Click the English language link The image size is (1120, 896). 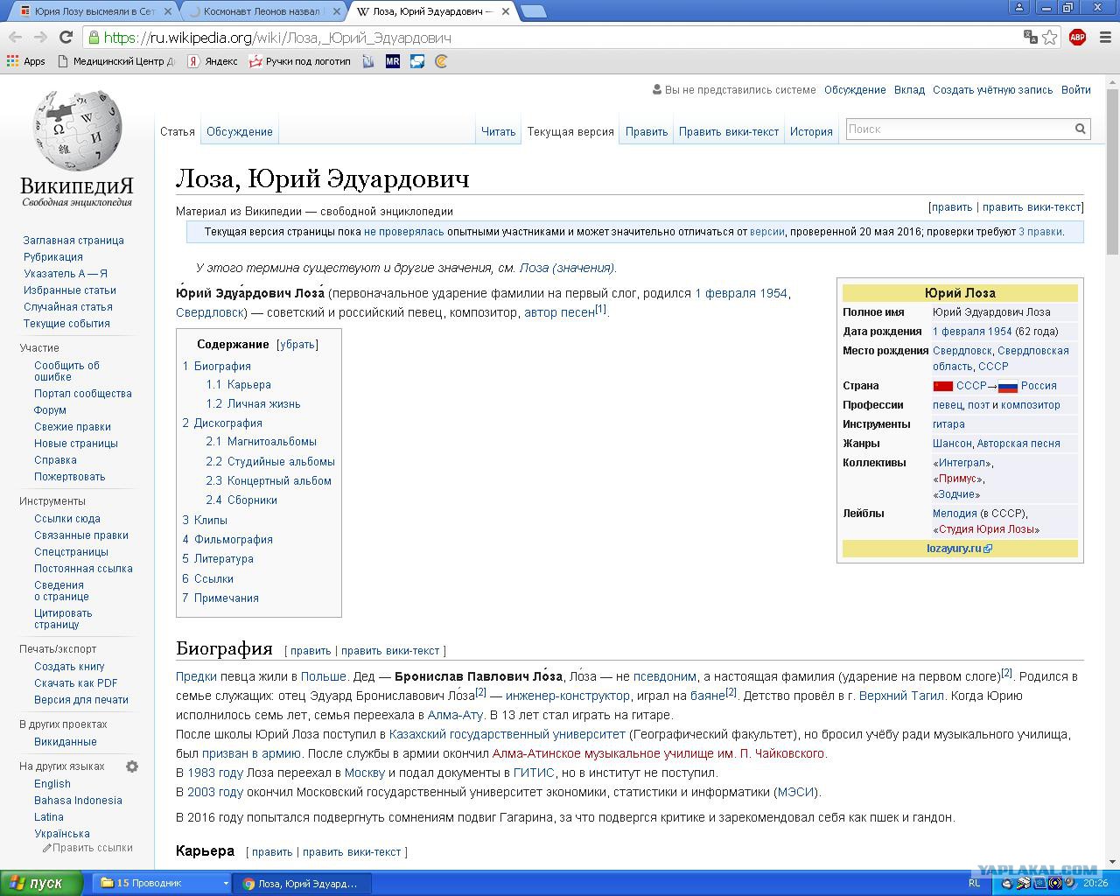pyautogui.click(x=52, y=784)
